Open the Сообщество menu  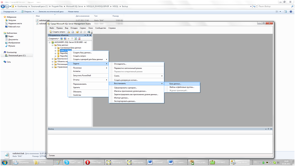pos(101,28)
